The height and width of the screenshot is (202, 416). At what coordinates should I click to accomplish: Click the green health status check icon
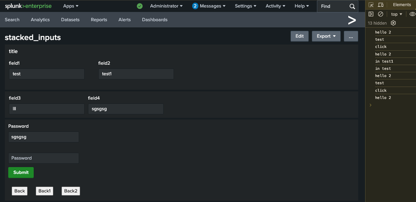(x=139, y=6)
